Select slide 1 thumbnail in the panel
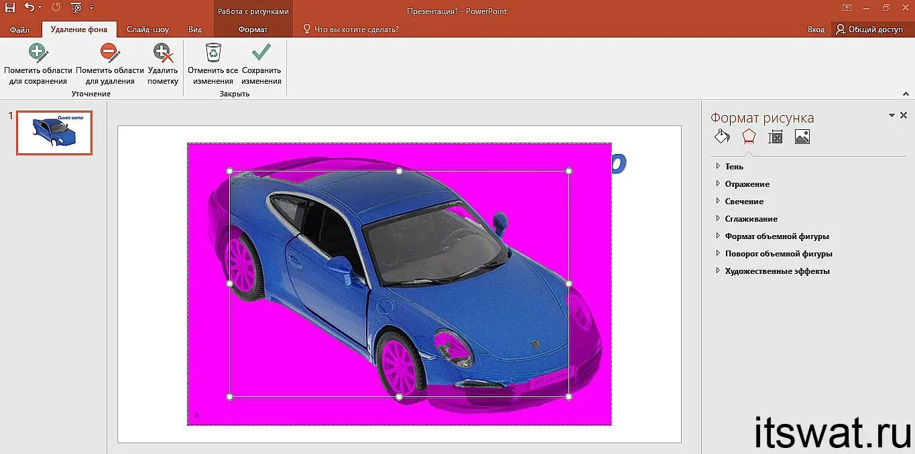The width and height of the screenshot is (915, 454). click(54, 133)
